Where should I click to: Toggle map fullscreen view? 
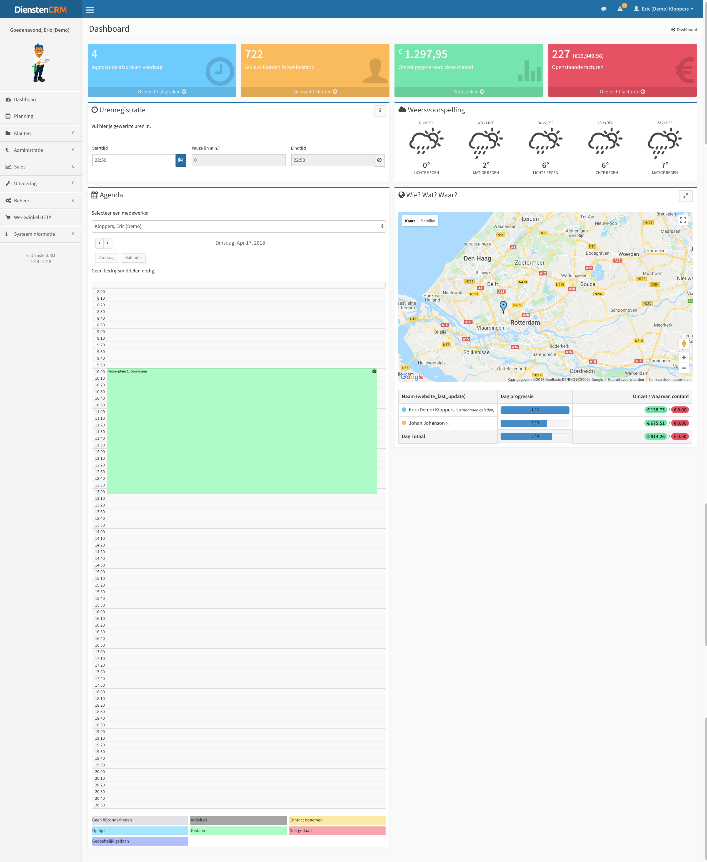pyautogui.click(x=683, y=220)
